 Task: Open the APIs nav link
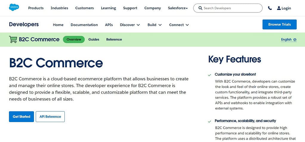109,25
